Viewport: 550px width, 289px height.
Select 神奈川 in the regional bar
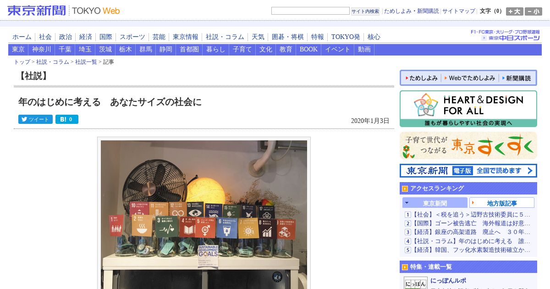click(42, 50)
